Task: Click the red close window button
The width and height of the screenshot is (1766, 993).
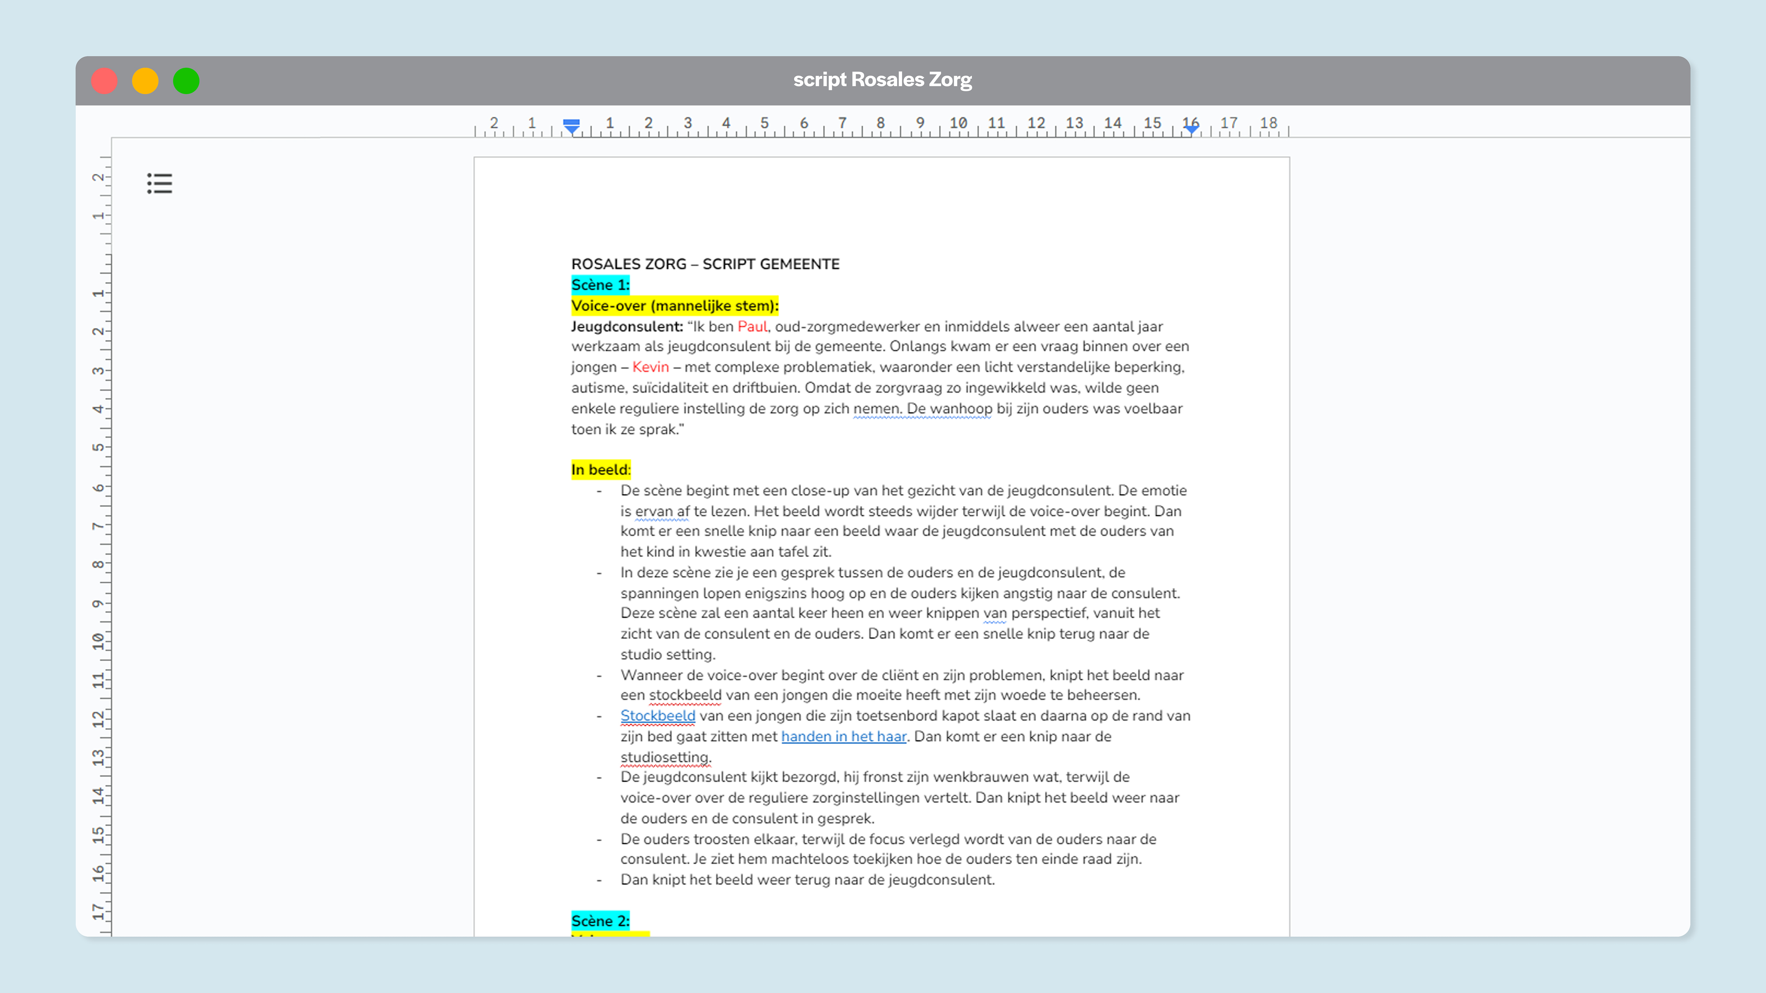Action: pyautogui.click(x=104, y=81)
